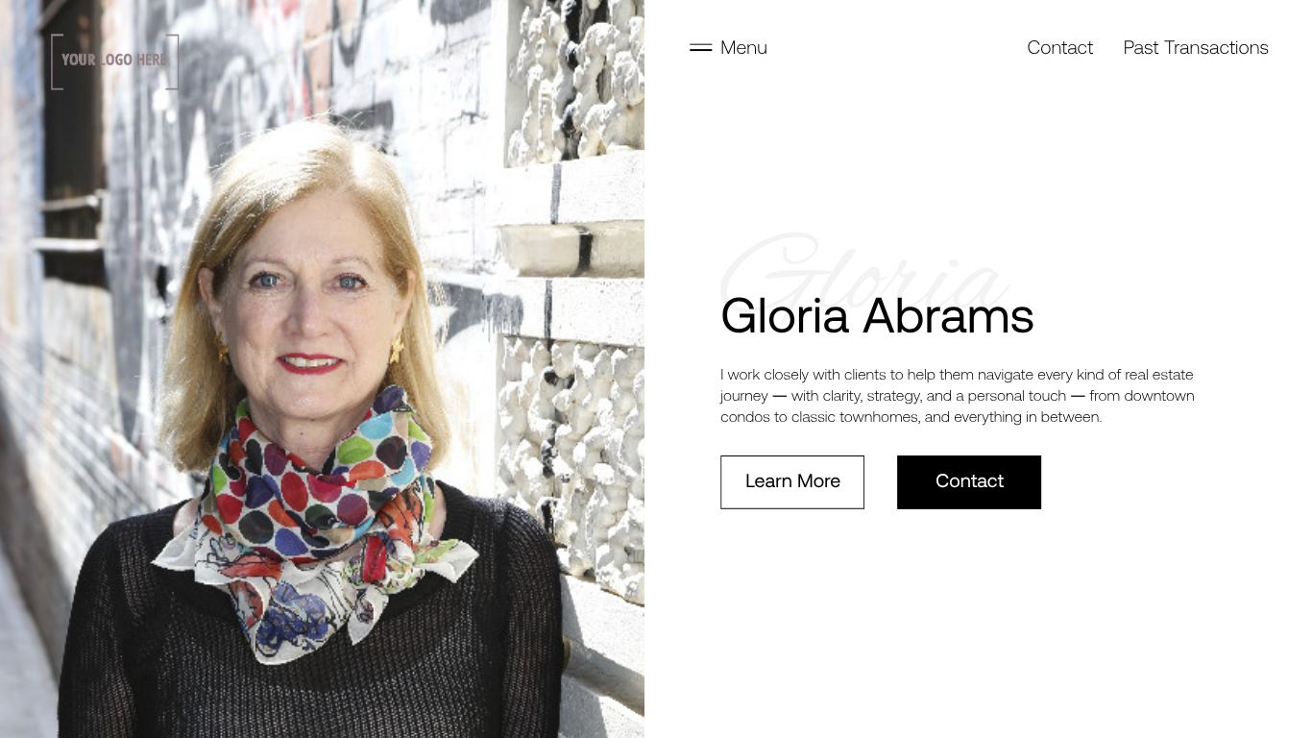The width and height of the screenshot is (1312, 738).
Task: Click the "YOUR LOGO HERE" placeholder logo
Action: click(114, 61)
